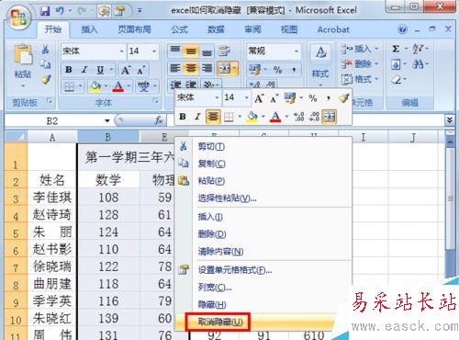459x340 pixels.
Task: Open the Name Box dropdown arrow
Action: point(107,121)
